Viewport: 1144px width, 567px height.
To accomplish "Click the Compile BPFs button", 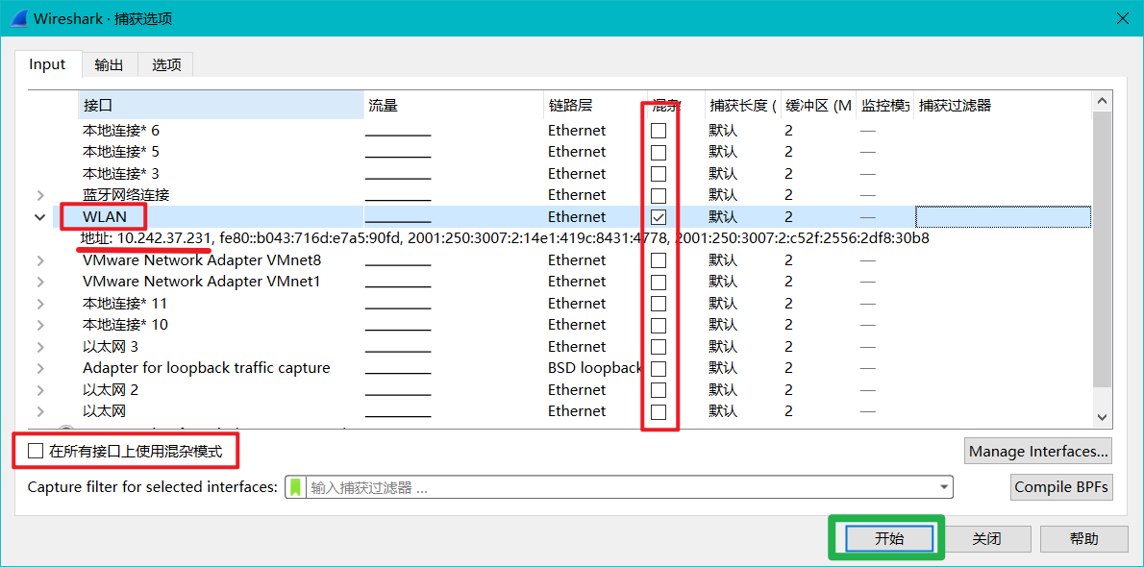I will click(x=1061, y=487).
